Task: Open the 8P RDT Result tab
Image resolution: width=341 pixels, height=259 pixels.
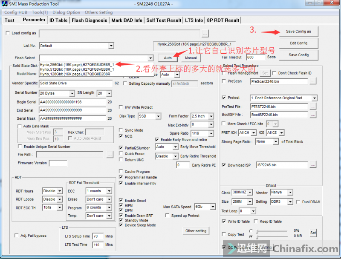Action: tap(223, 20)
